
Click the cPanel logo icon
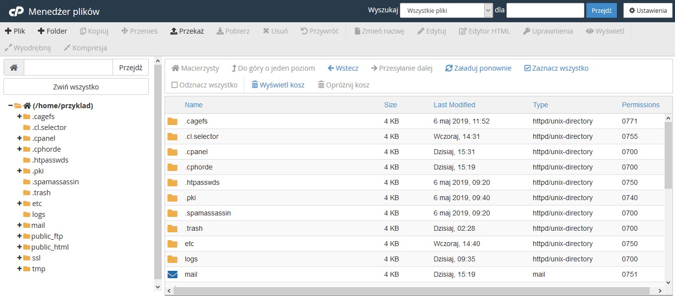click(x=16, y=11)
